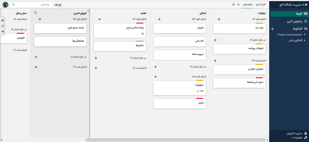Add card to شورای تامین انجام شود
The image size is (309, 142).
point(40,19)
